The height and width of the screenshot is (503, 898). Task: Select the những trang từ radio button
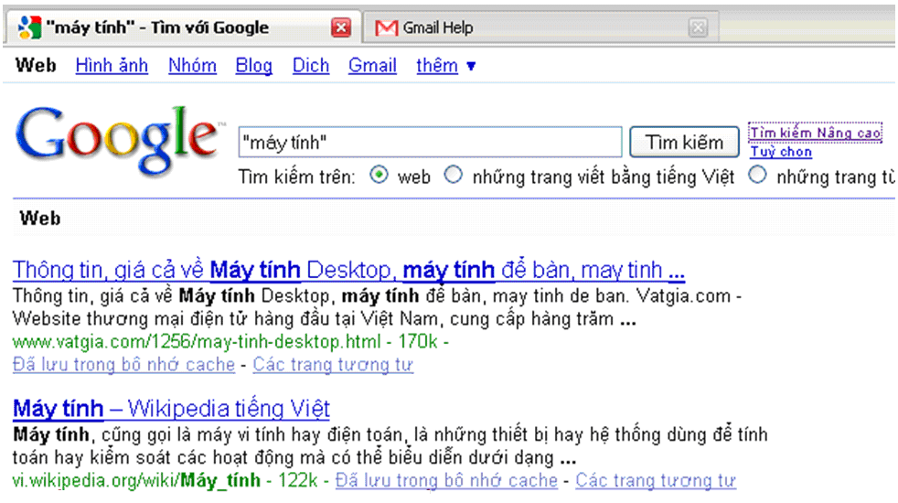tap(757, 175)
